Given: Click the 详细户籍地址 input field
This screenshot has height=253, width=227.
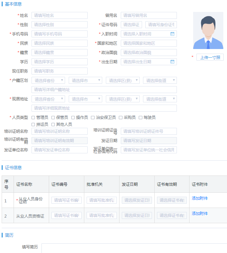Looking at the screenshot, I should [104, 90].
